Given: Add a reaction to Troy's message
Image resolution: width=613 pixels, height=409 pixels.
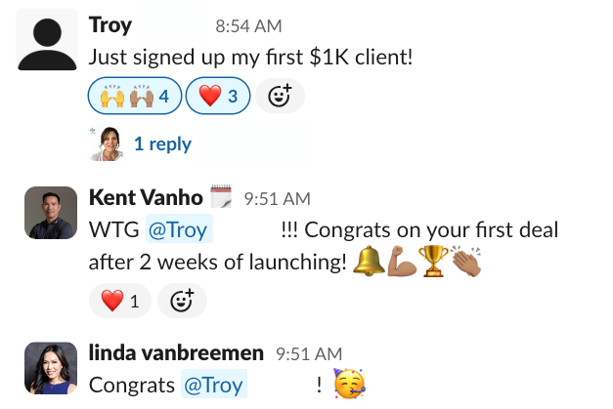Looking at the screenshot, I should pos(280,96).
